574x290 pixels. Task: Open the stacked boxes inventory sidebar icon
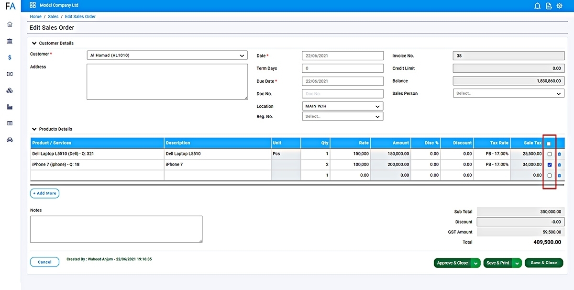pos(10,90)
